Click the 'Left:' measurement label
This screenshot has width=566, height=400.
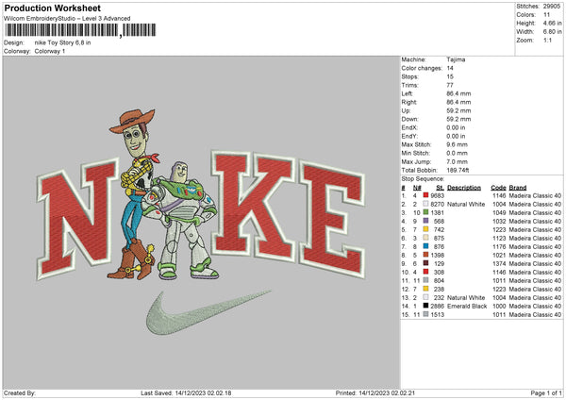[407, 93]
